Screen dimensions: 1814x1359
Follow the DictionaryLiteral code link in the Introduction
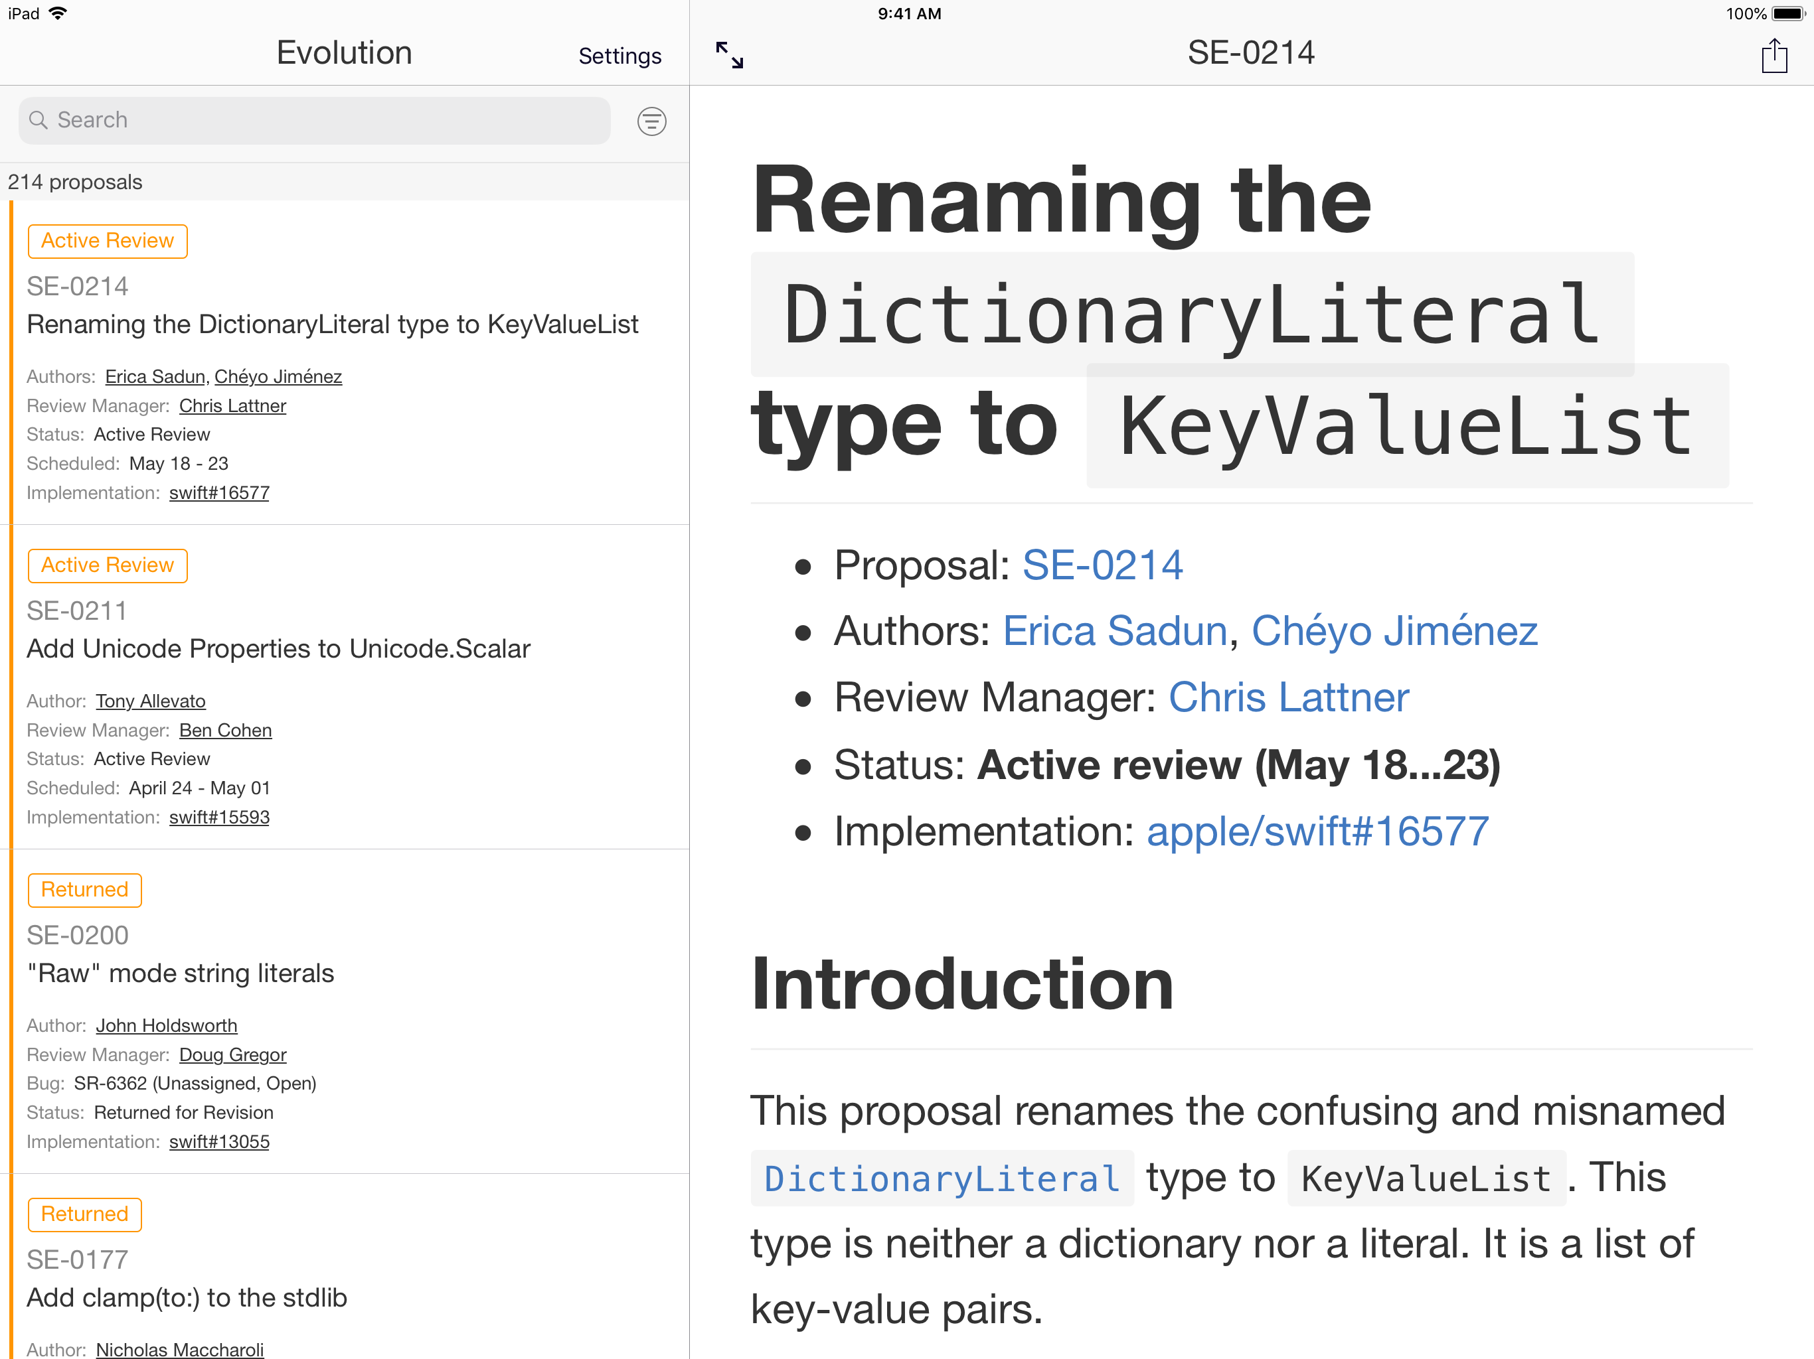pyautogui.click(x=942, y=1179)
